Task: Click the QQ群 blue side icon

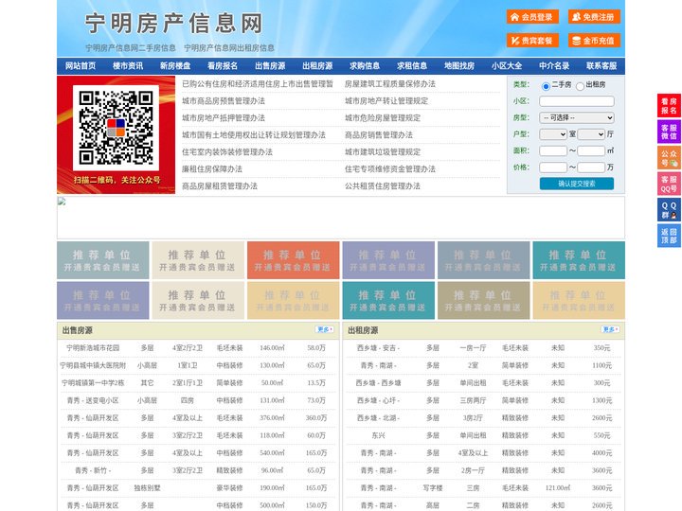Action: (x=669, y=210)
